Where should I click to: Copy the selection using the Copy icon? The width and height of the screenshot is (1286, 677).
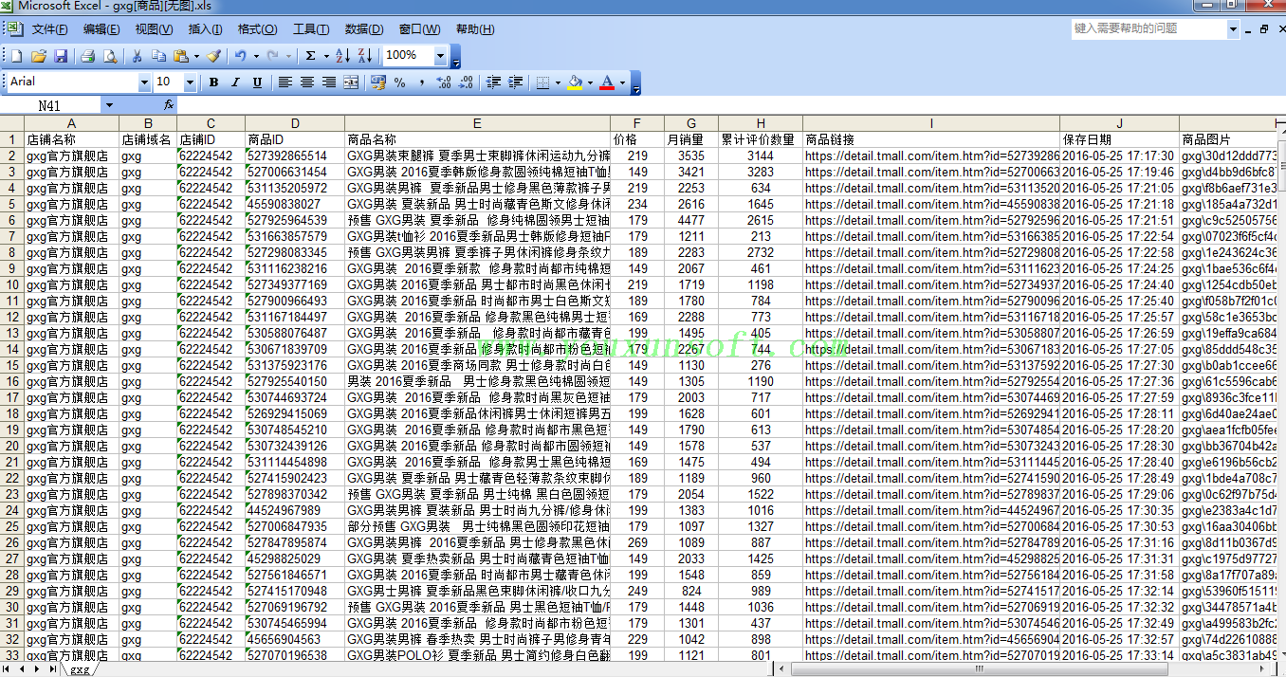[x=158, y=56]
